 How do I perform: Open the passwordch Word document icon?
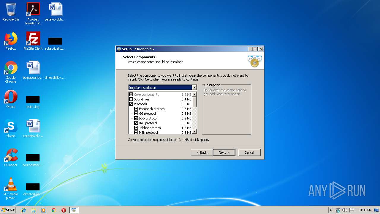point(55,12)
